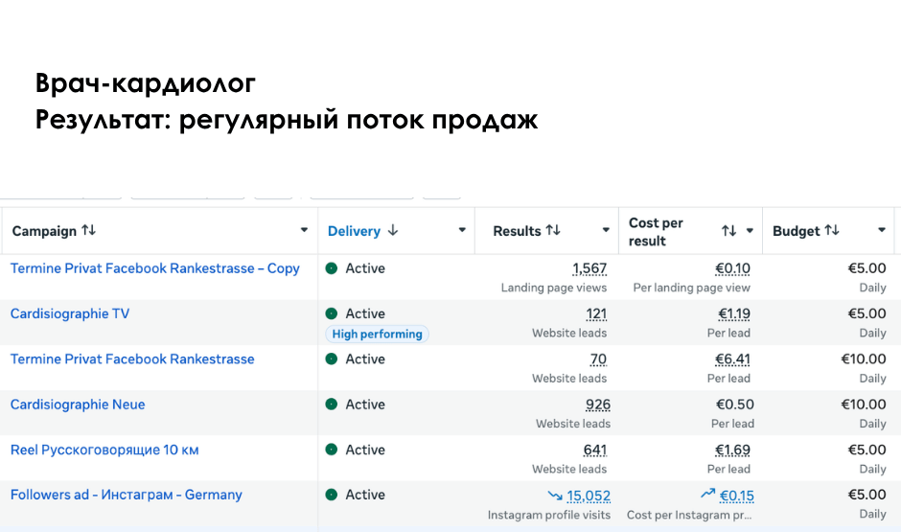
Task: Click the €1.19 per lead cost
Action: [x=734, y=314]
